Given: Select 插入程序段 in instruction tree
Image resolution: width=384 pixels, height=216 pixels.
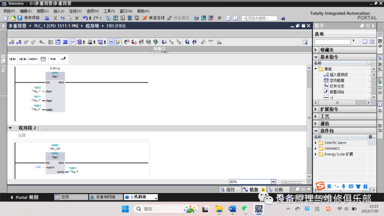Looking at the screenshot, I should click(x=339, y=75).
